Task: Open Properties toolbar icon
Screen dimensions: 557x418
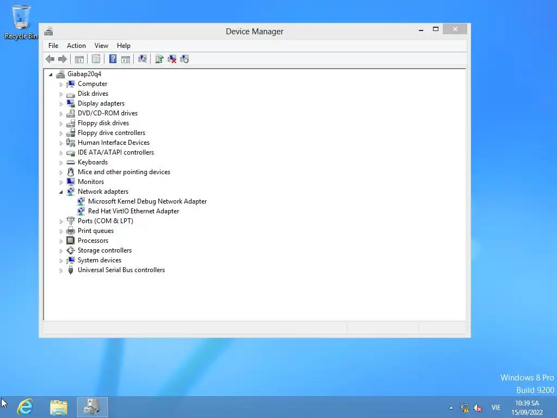Action: coord(96,59)
